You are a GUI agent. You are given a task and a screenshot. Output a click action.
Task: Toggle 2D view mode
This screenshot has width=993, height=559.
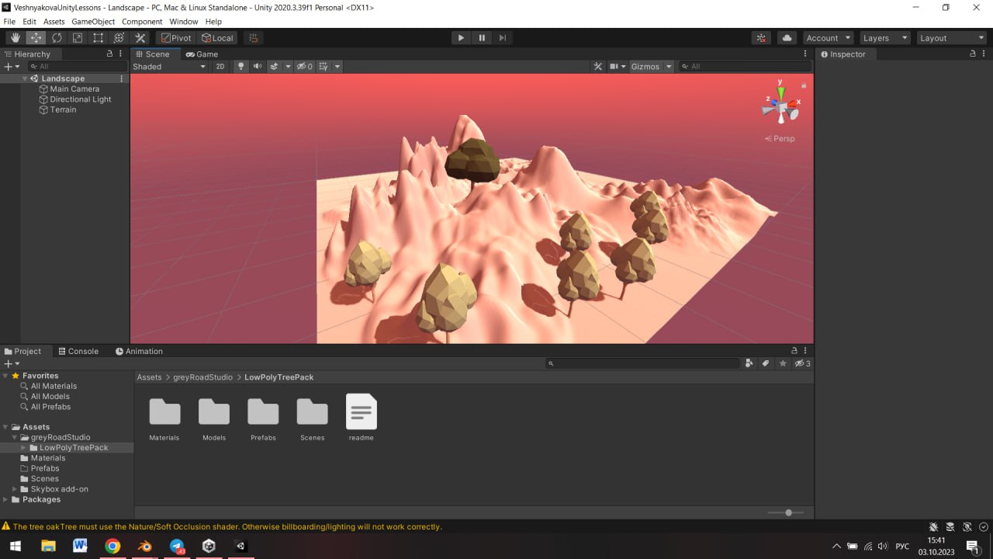[x=220, y=67]
